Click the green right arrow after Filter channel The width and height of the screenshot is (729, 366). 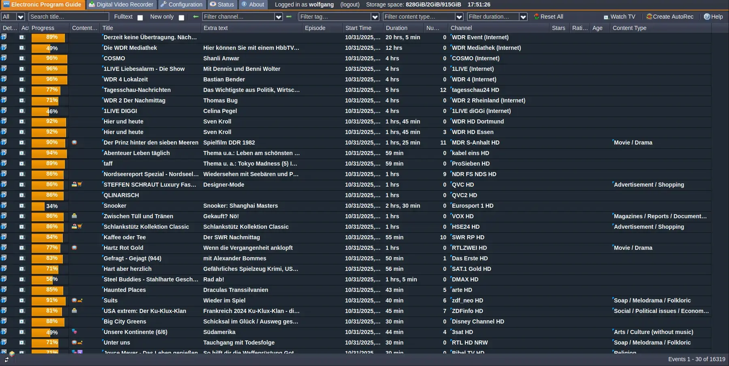tap(289, 17)
